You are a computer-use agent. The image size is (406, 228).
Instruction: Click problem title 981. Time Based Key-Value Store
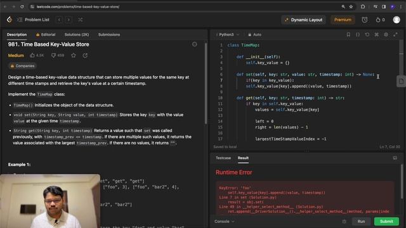point(48,44)
